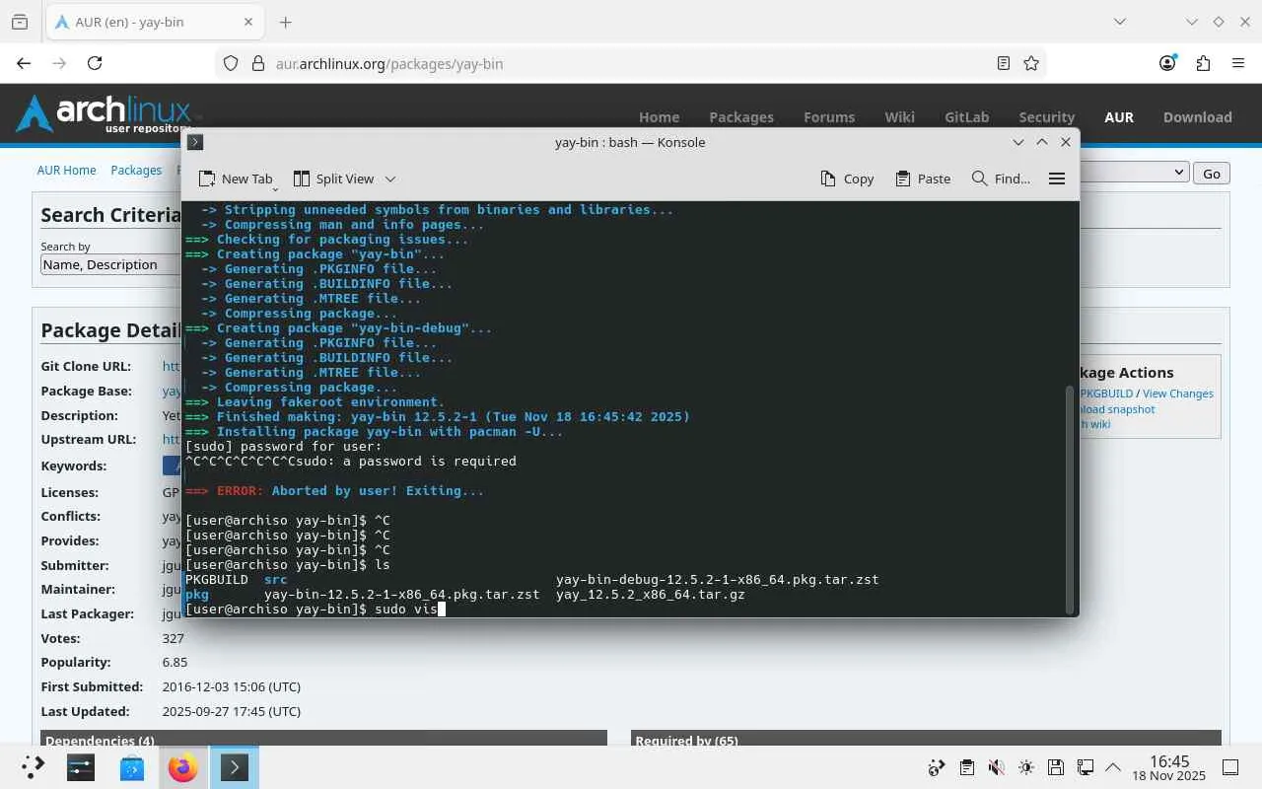Click the Konsole command prompt line
Image resolution: width=1262 pixels, height=789 pixels.
315,610
